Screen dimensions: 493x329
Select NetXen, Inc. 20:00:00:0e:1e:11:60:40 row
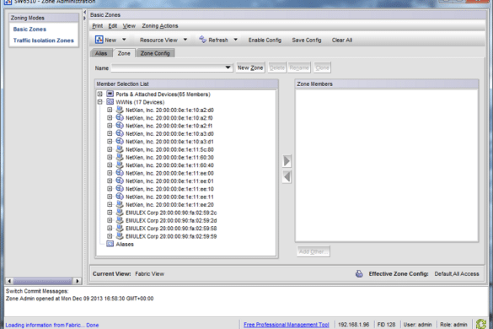169,165
